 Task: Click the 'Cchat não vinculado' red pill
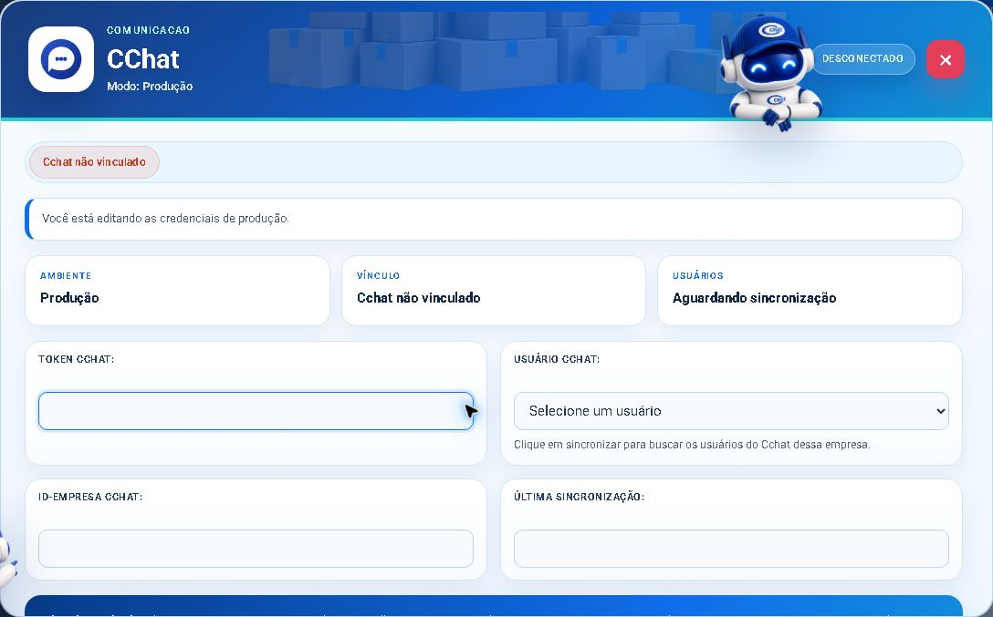tap(94, 162)
